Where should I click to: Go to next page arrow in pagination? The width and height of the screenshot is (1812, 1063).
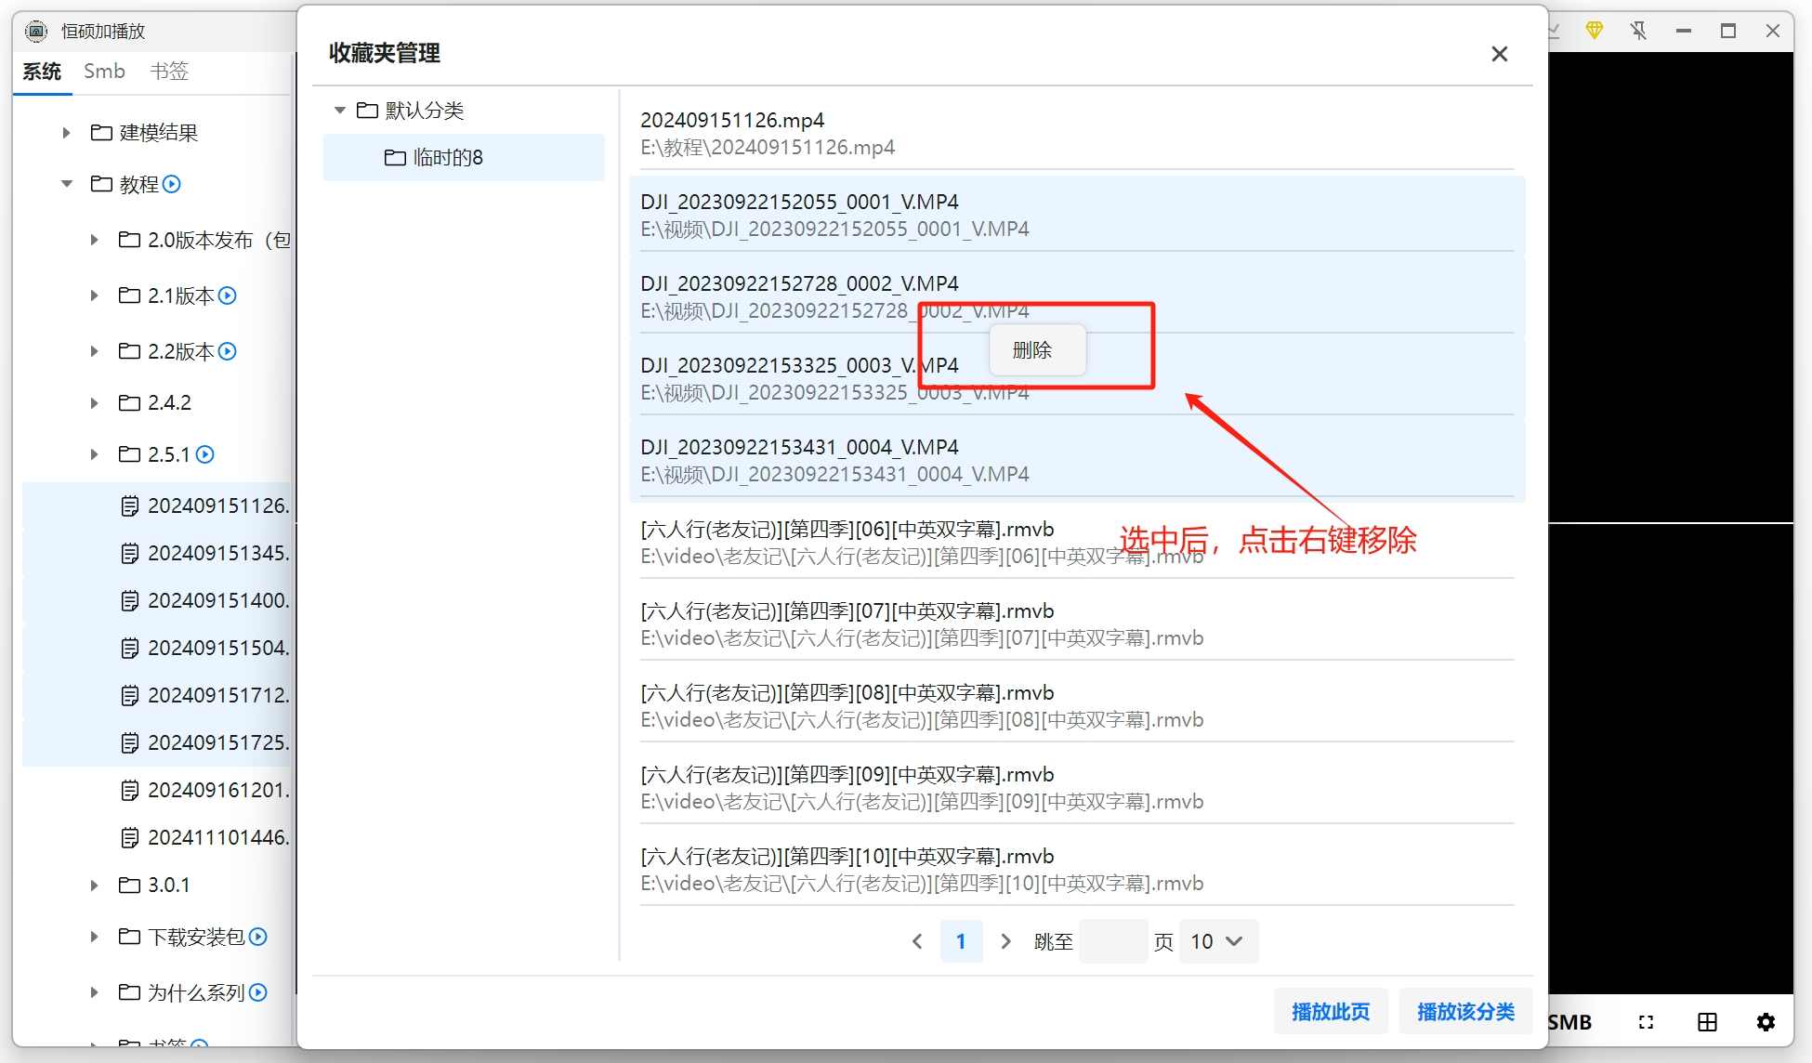coord(1005,941)
